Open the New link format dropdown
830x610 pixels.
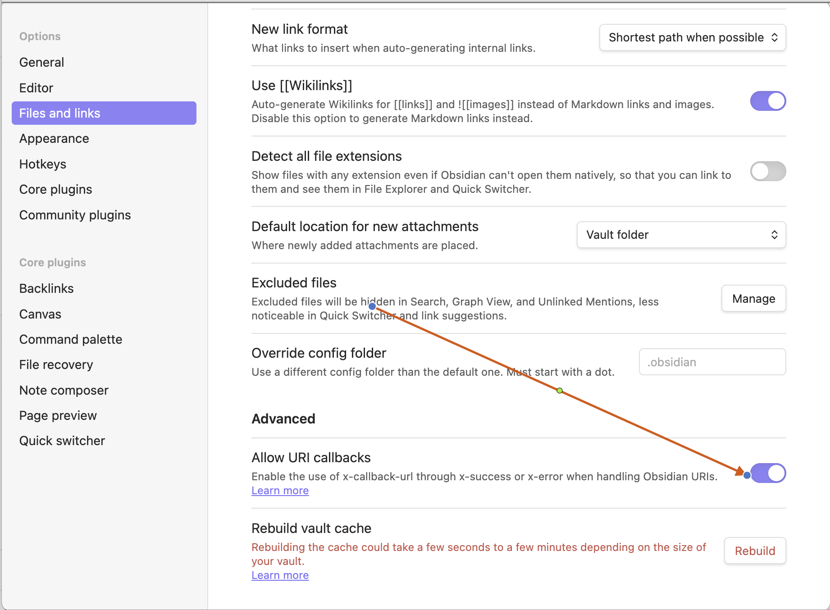tap(692, 37)
